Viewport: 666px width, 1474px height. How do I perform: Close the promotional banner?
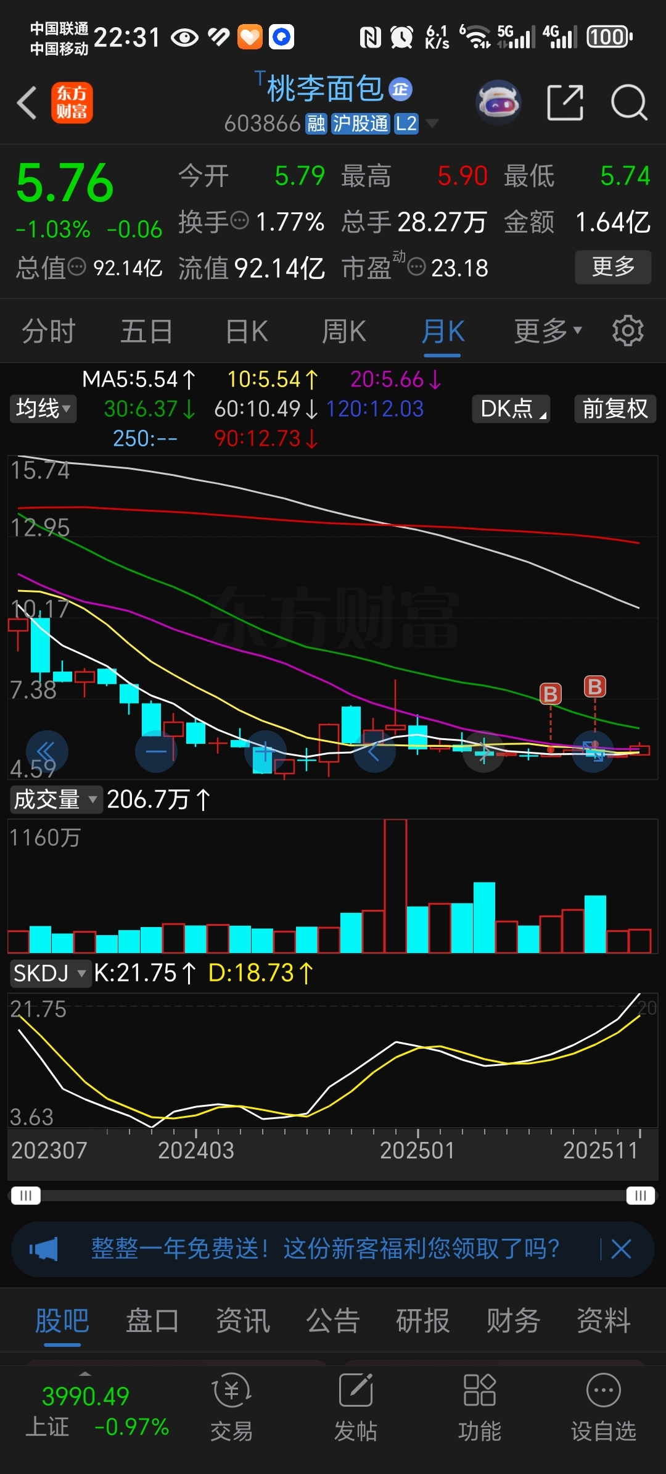622,1249
